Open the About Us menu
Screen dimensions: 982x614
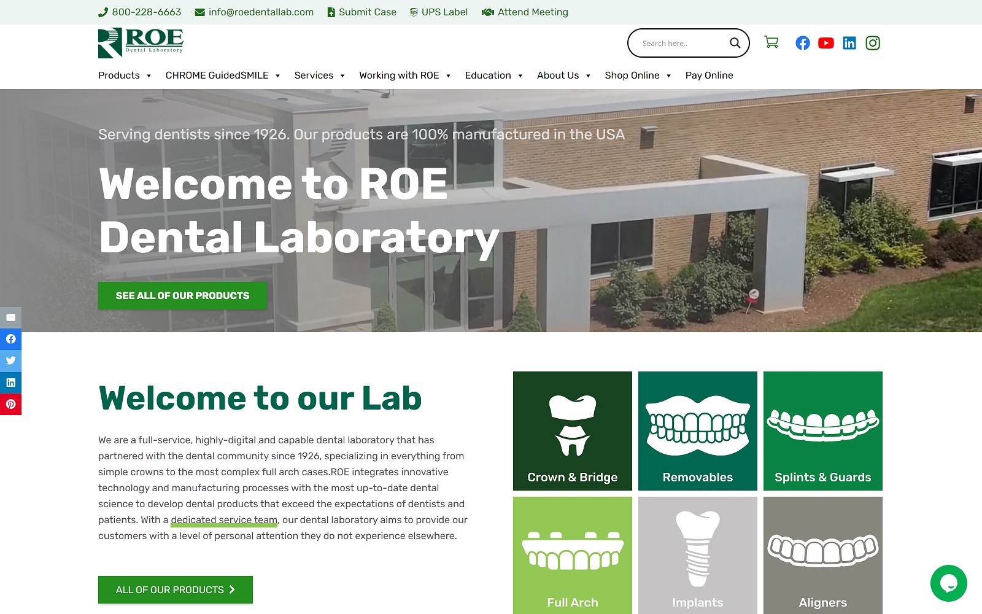tap(558, 75)
